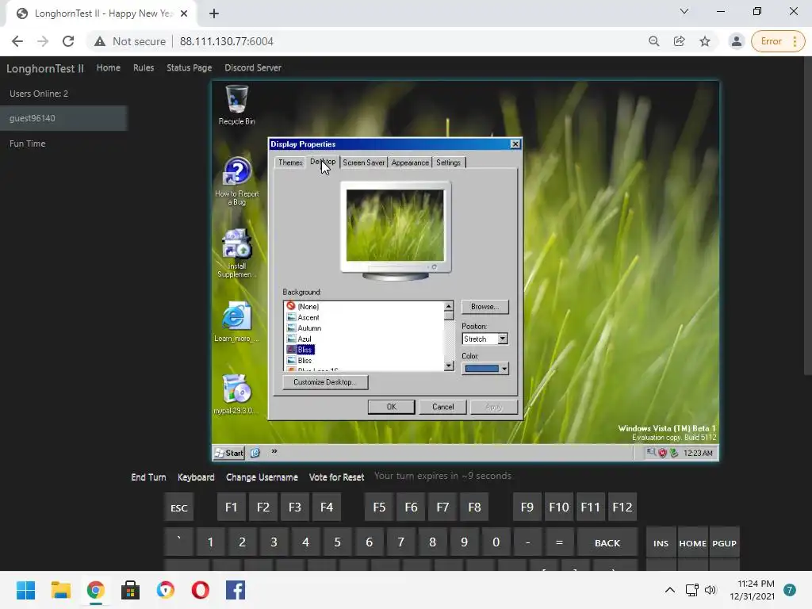Click Vote for Reset
812x609 pixels.
pyautogui.click(x=336, y=477)
